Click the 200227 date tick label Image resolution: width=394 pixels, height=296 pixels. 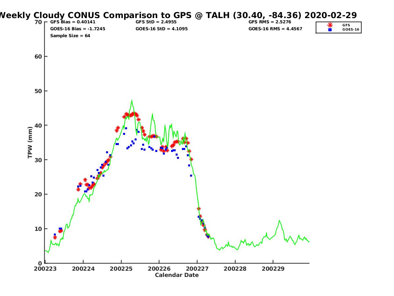[x=197, y=269]
